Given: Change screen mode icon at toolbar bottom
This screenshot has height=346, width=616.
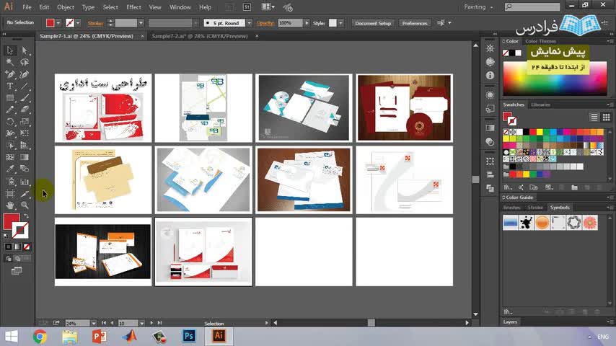Looking at the screenshot, I should [17, 271].
